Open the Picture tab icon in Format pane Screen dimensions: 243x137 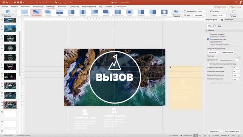[x=219, y=26]
